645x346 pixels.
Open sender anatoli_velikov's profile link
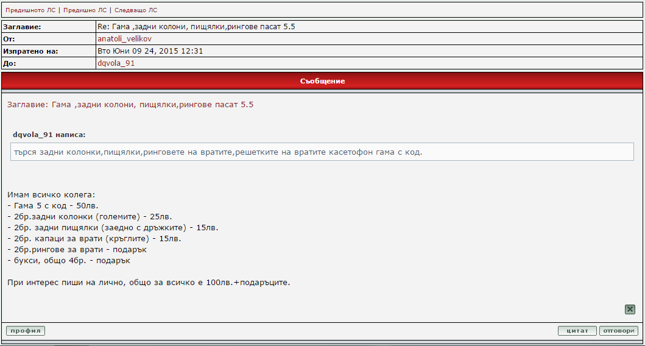click(124, 39)
